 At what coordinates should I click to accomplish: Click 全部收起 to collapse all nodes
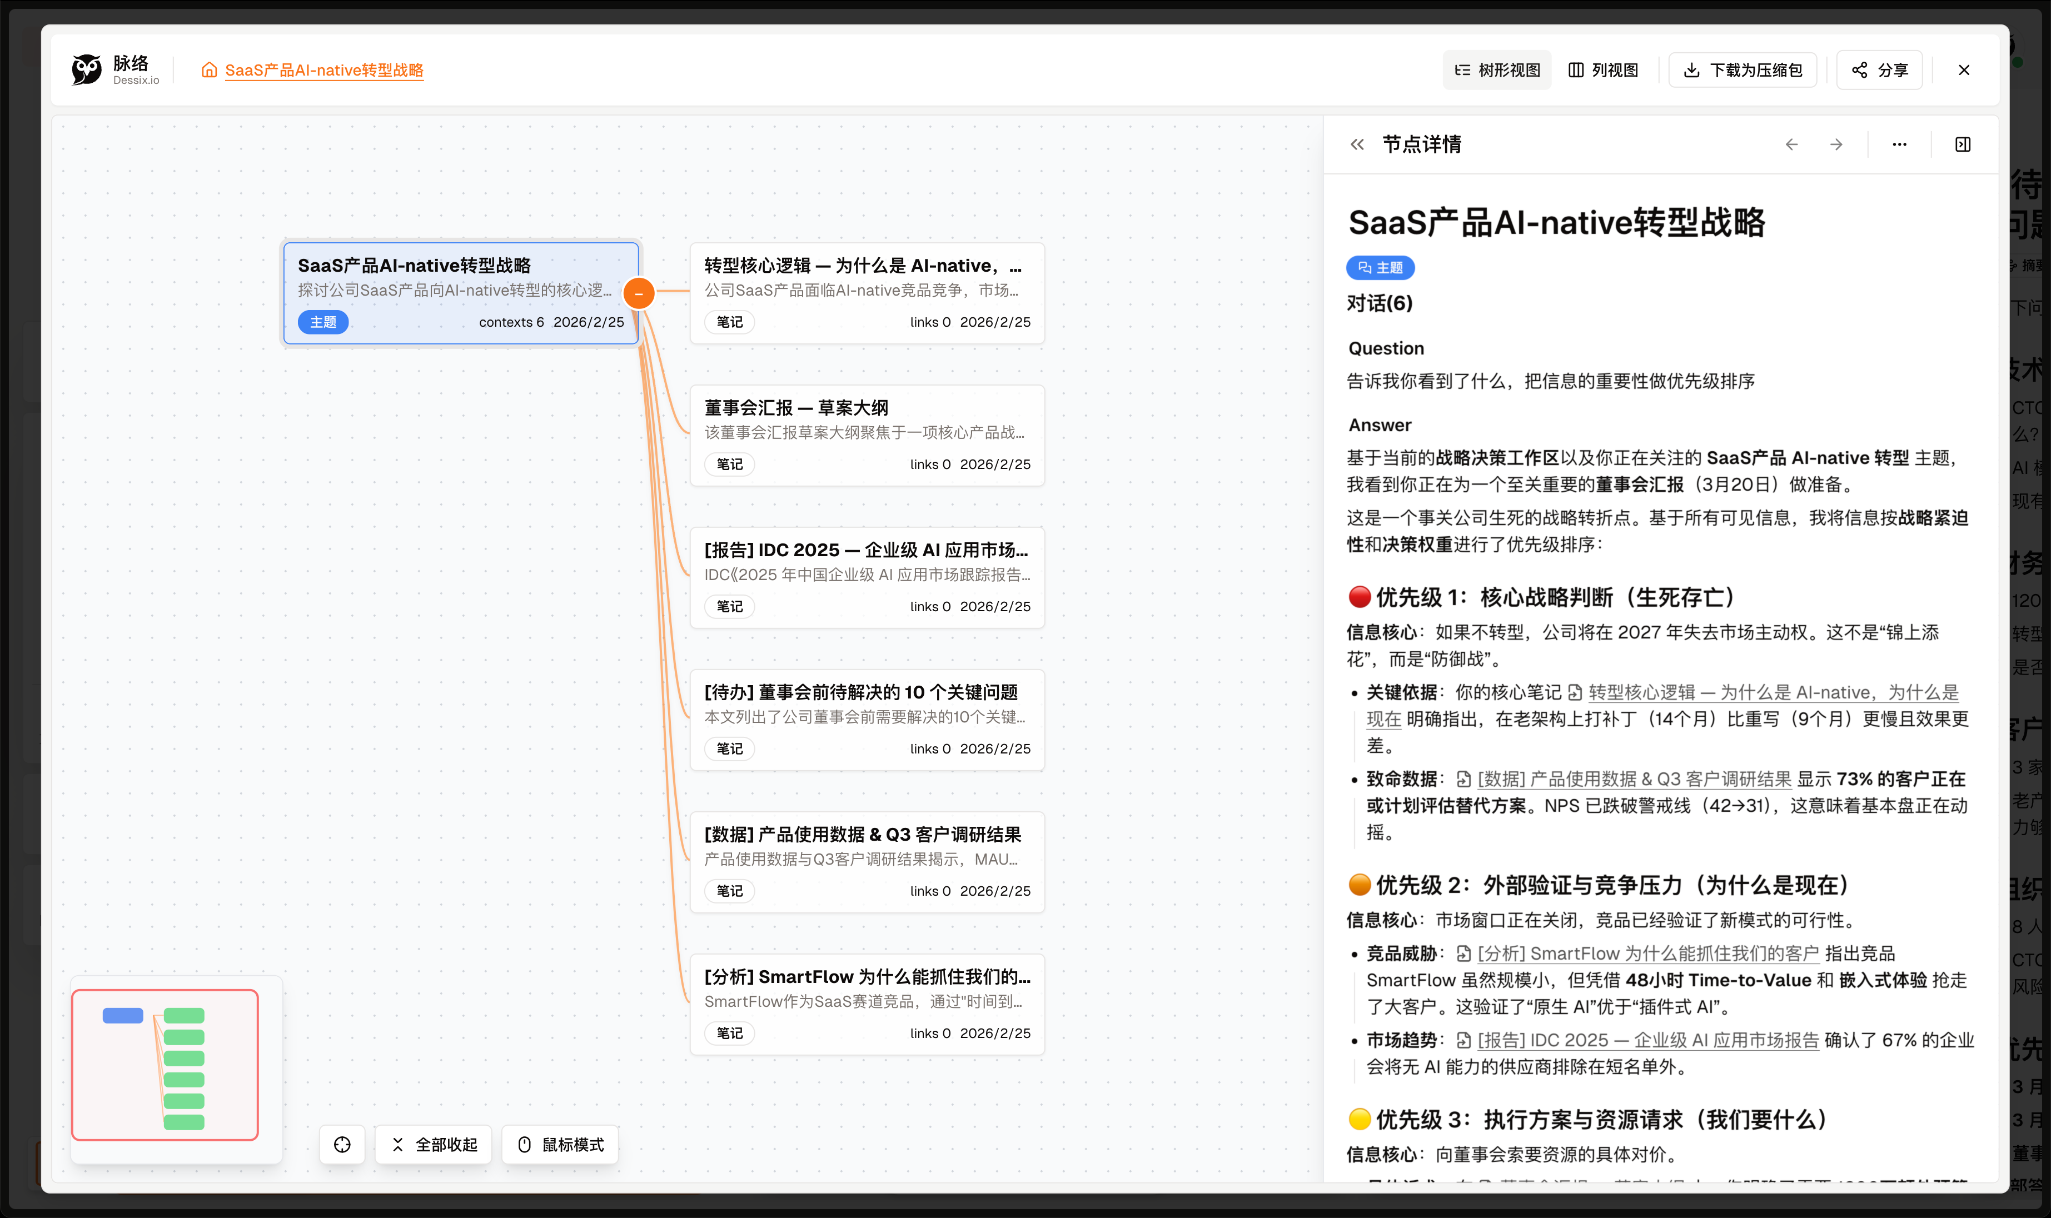[434, 1144]
